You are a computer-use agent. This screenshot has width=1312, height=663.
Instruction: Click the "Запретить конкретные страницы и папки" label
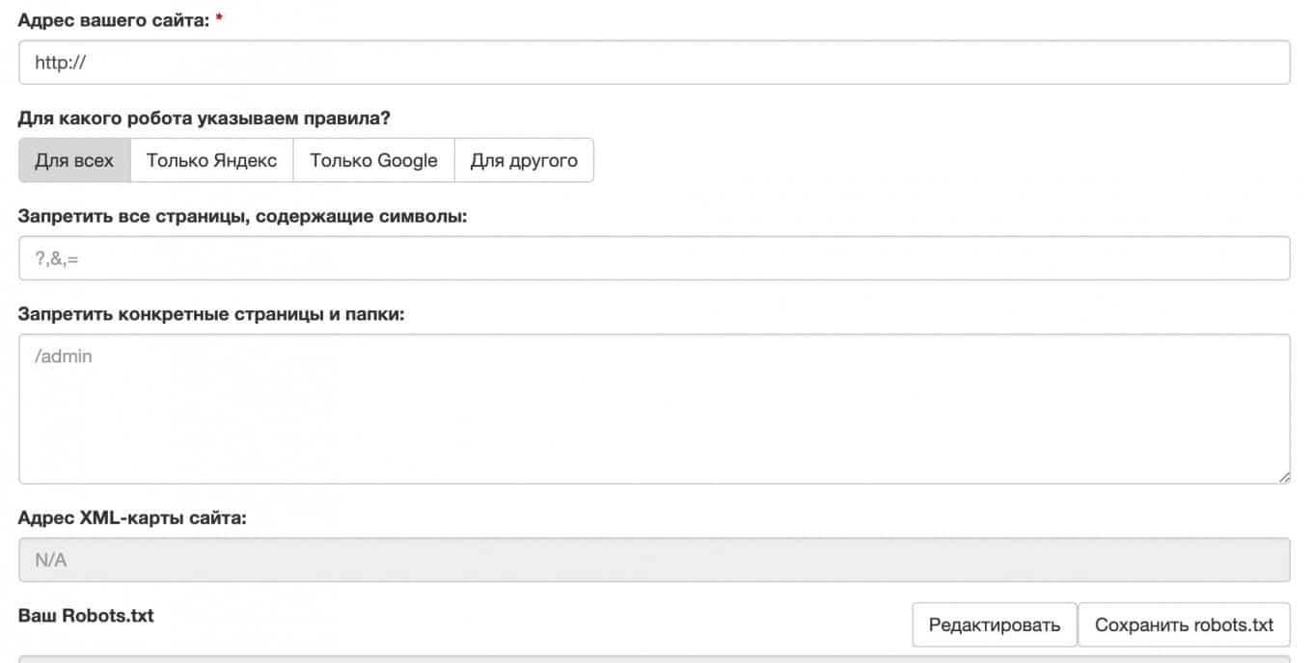pos(210,314)
